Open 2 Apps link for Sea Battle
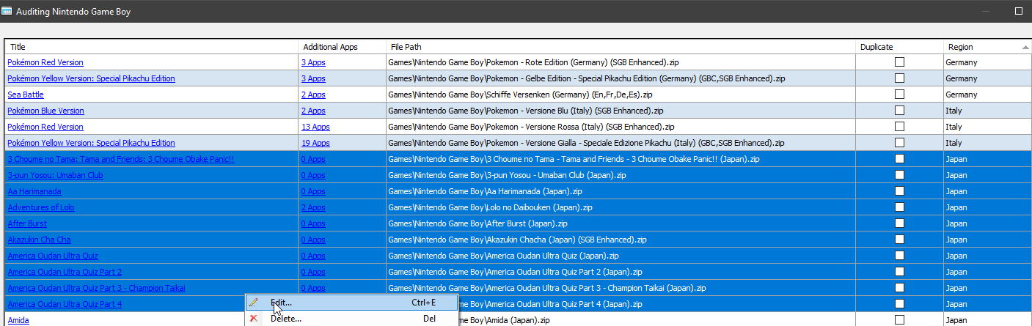 pos(313,95)
